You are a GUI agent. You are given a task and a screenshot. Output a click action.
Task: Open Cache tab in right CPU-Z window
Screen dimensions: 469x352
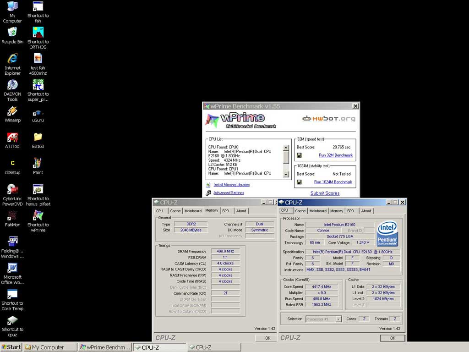point(300,211)
